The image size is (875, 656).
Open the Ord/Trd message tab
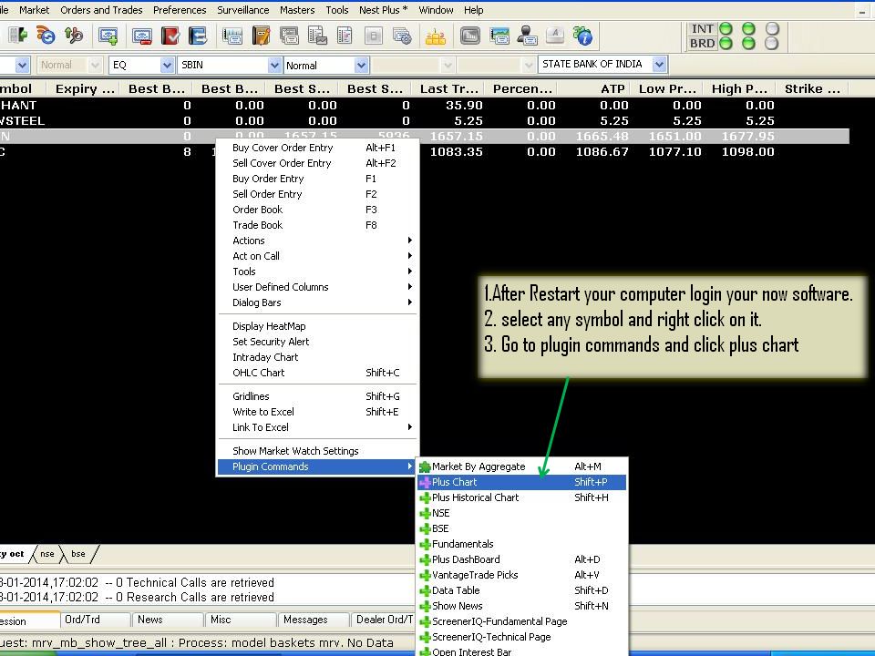95,620
